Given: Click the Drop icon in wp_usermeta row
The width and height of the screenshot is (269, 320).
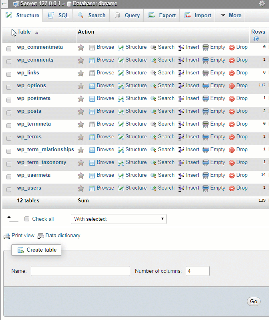Looking at the screenshot, I should point(232,176).
